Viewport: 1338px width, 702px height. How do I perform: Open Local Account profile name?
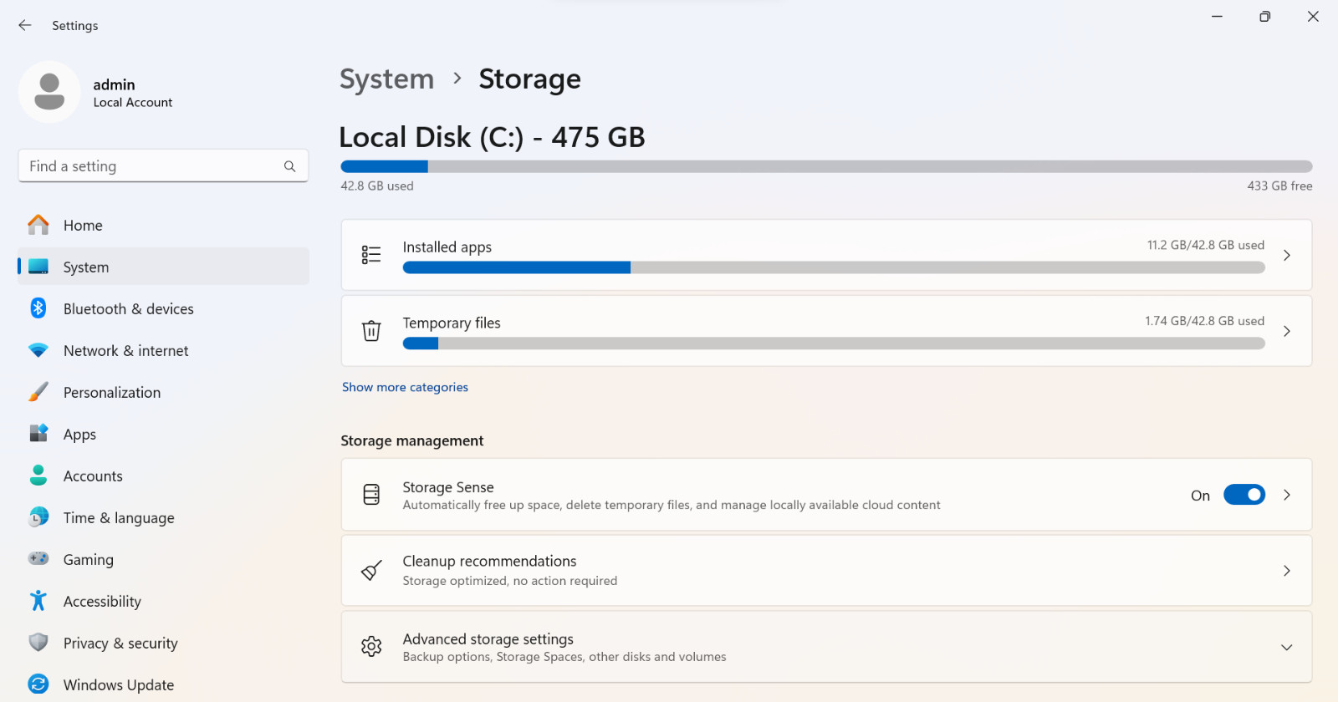pos(133,102)
